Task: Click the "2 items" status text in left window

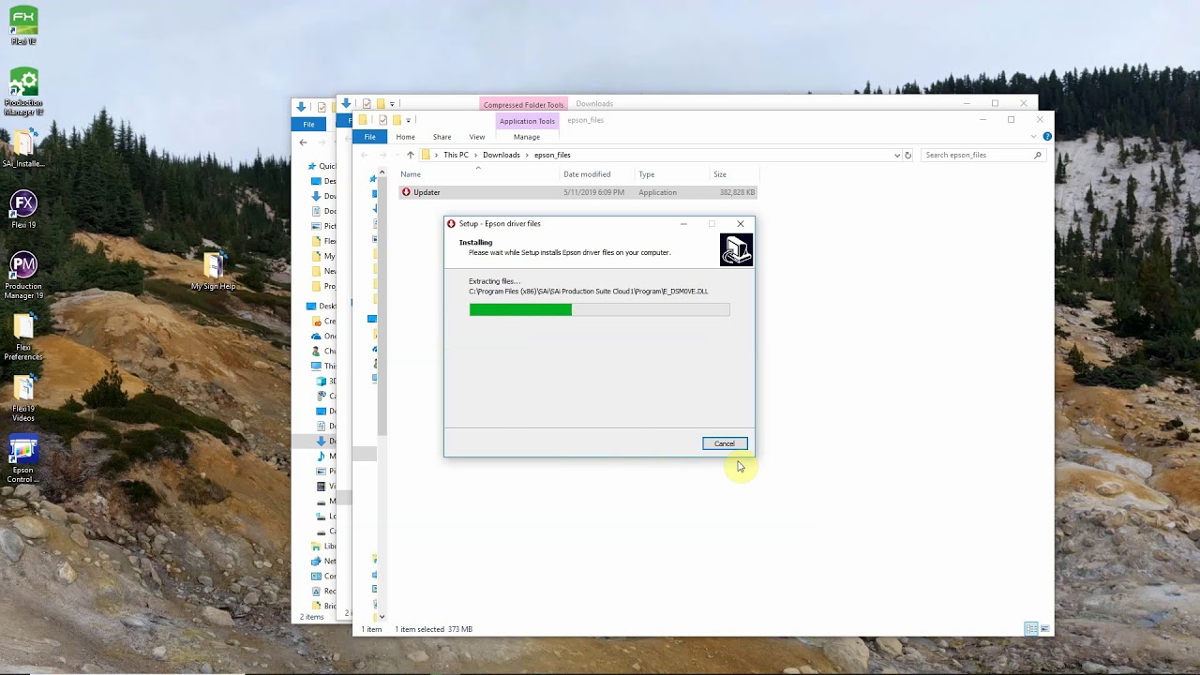Action: pyautogui.click(x=312, y=617)
